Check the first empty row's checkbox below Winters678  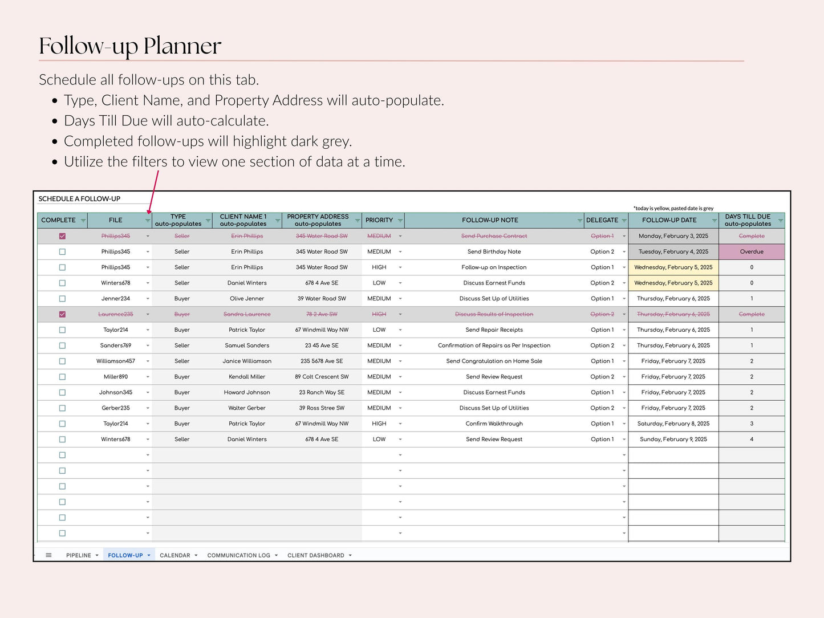click(x=62, y=455)
